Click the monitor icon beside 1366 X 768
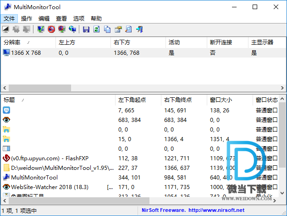This screenshot has width=287, height=216. tap(6, 53)
